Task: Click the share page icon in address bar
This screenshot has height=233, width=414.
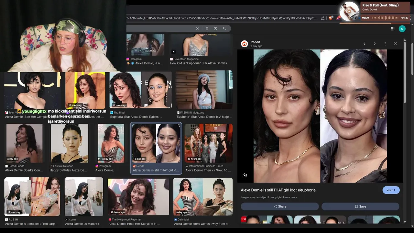Action: pos(323,18)
